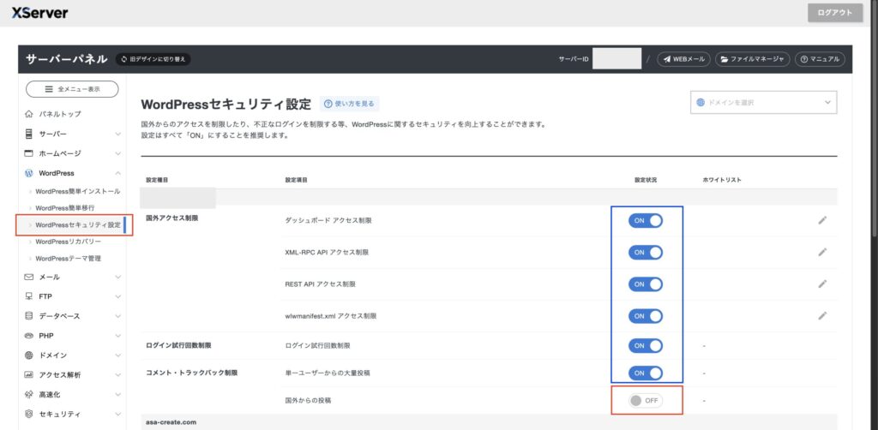The width and height of the screenshot is (878, 430).
Task: Expand the ドメイン menu chevron
Action: 117,355
